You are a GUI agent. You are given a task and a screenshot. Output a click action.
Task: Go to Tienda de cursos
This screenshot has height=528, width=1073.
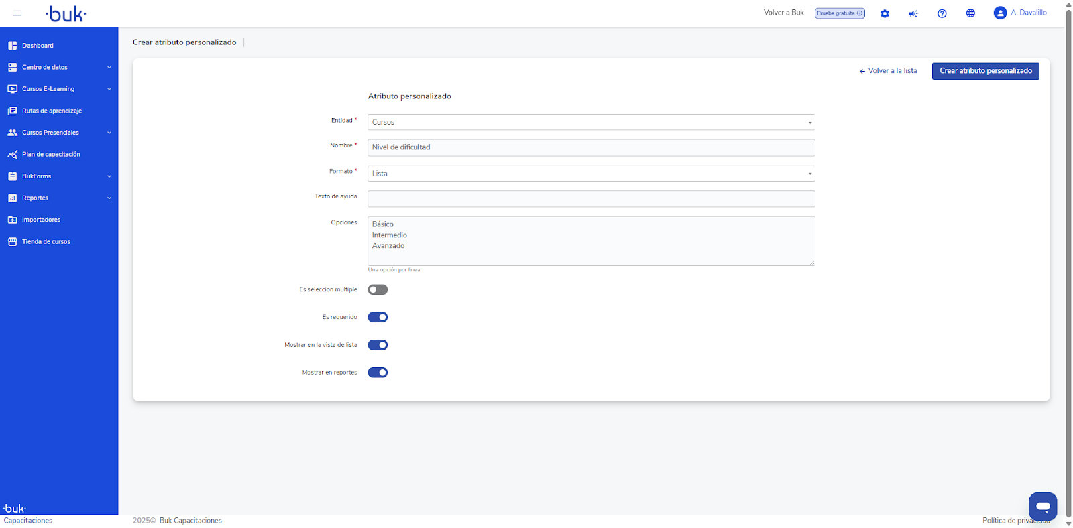tap(46, 242)
